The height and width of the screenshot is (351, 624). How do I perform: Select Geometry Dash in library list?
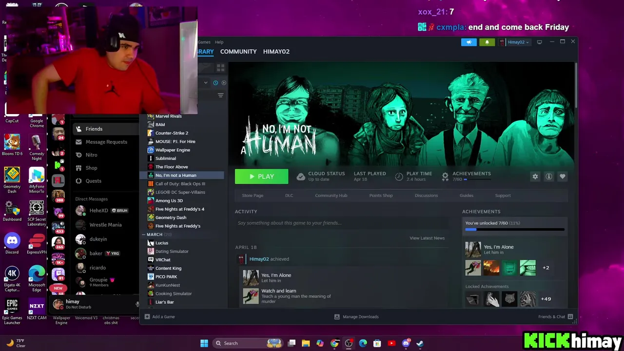click(x=171, y=217)
